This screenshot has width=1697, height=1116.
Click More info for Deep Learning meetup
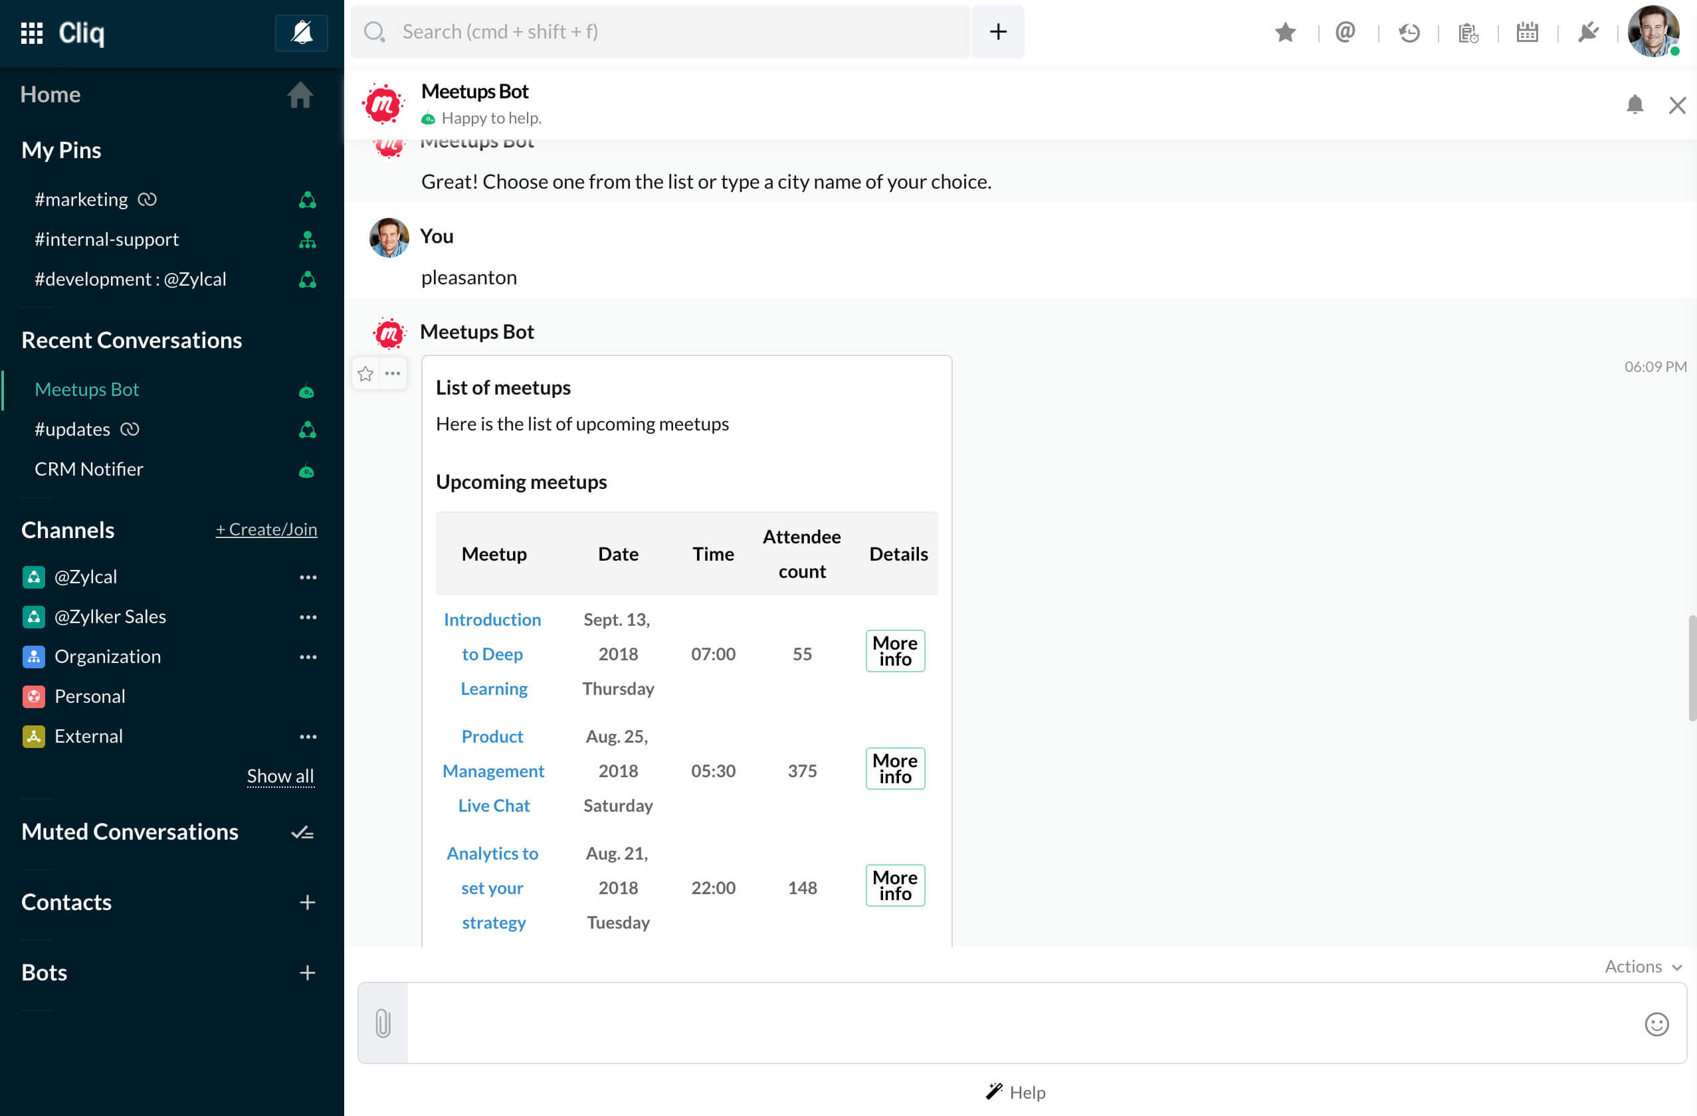[896, 652]
